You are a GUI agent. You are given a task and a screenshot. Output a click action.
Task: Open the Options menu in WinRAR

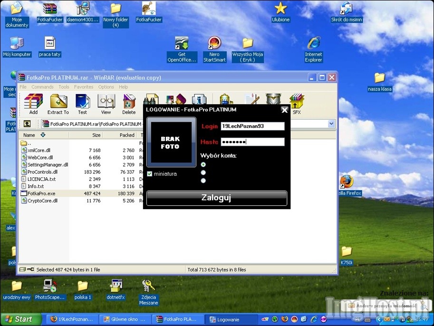(x=106, y=87)
